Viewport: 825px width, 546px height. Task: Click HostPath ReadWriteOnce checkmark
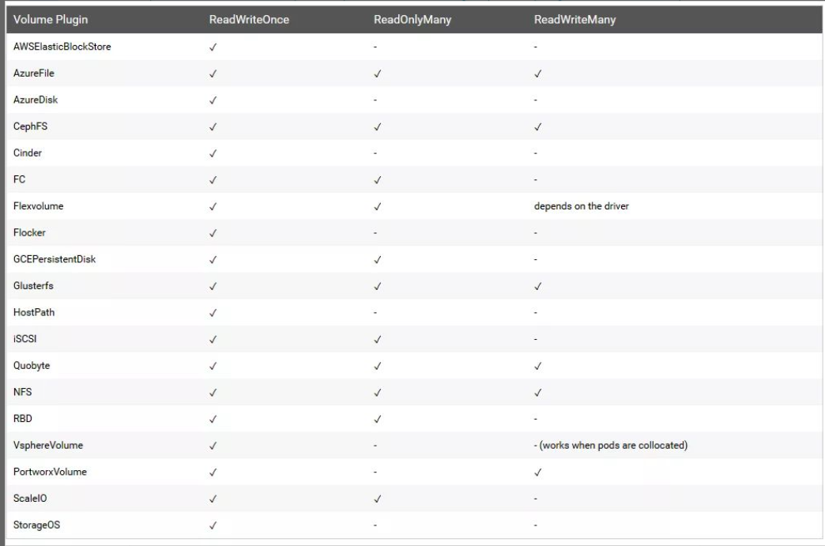point(213,312)
